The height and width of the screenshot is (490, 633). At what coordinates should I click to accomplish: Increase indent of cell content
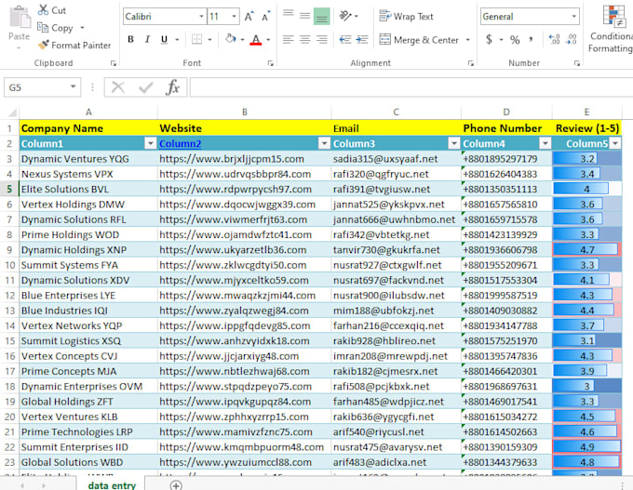point(362,40)
